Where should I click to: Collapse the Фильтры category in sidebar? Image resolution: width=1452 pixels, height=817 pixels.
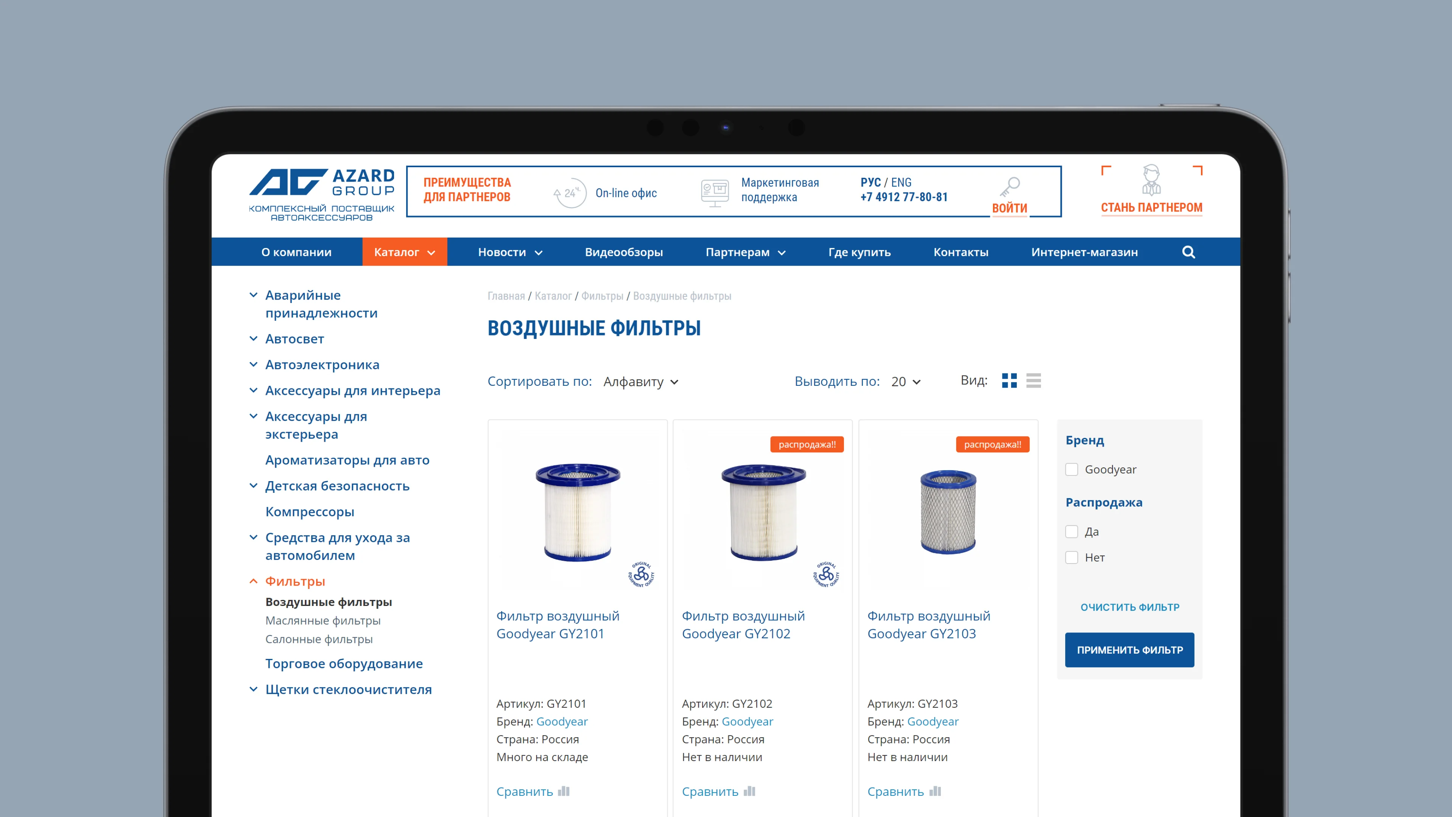click(x=254, y=581)
